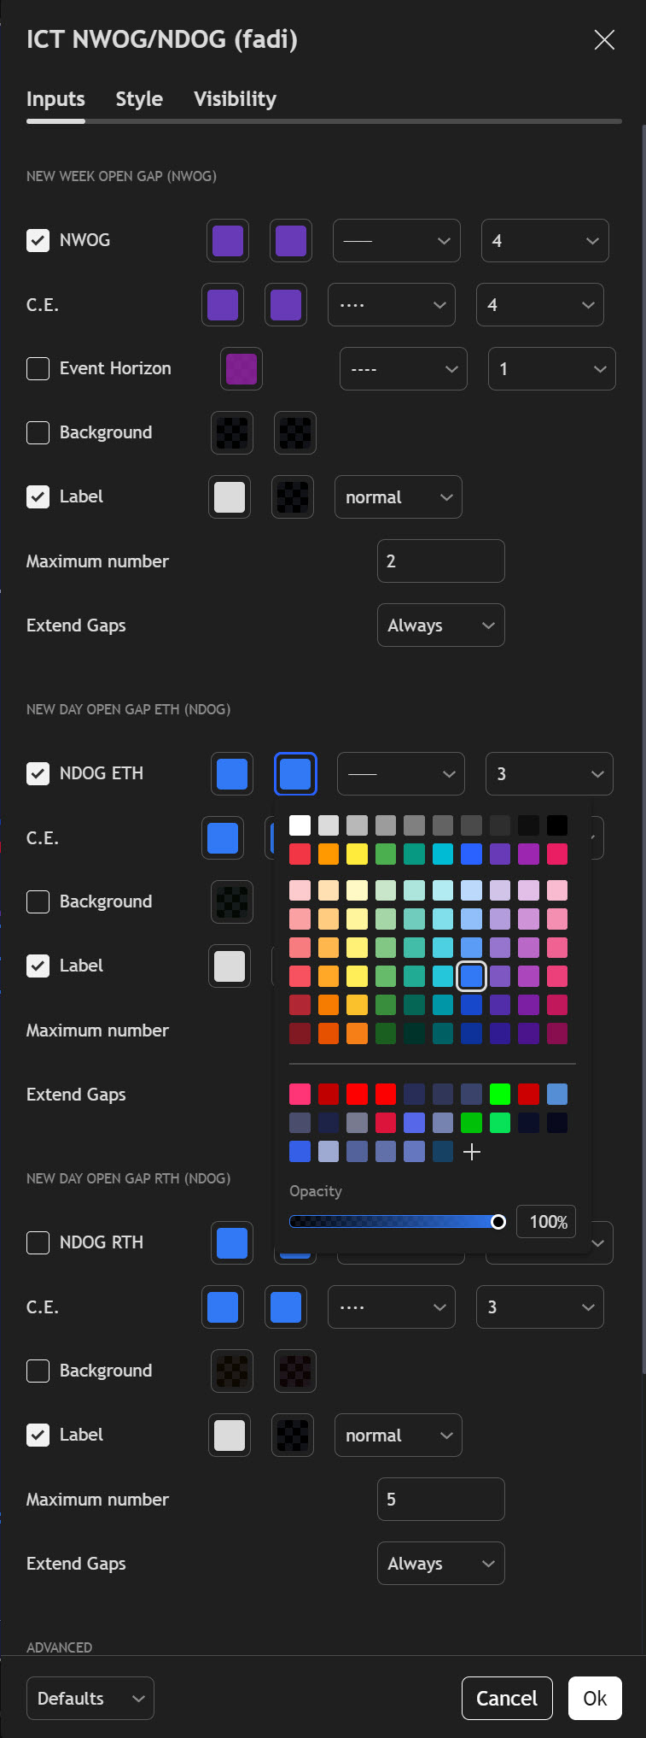Open the first NDOG ETH blue swatch
The height and width of the screenshot is (1738, 646).
coord(232,774)
